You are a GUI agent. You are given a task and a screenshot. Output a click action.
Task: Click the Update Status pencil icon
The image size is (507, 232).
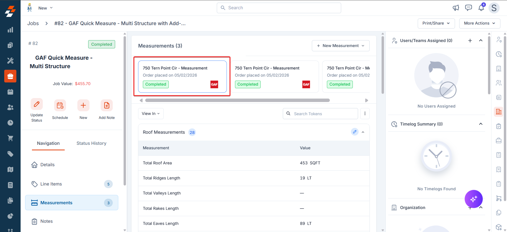coord(37,104)
